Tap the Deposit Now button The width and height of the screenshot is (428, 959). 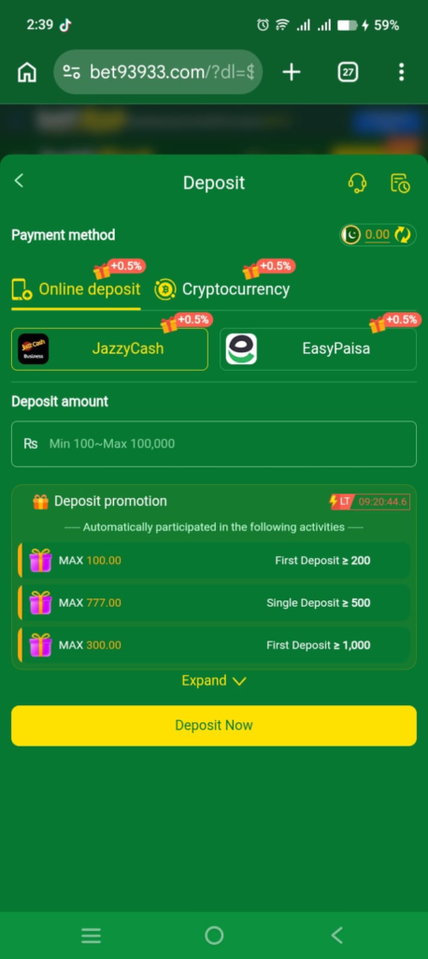pos(214,726)
